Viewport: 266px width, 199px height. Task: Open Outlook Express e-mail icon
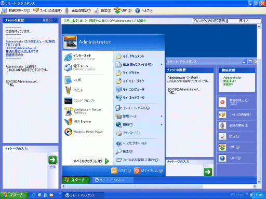click(68, 67)
